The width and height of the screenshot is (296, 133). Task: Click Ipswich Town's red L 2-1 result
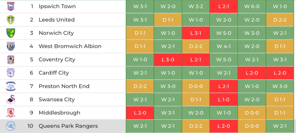(223, 6)
